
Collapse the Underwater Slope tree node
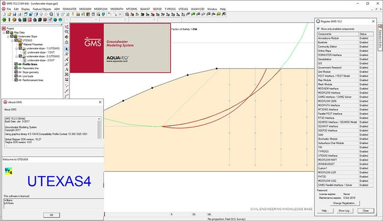pos(8,36)
